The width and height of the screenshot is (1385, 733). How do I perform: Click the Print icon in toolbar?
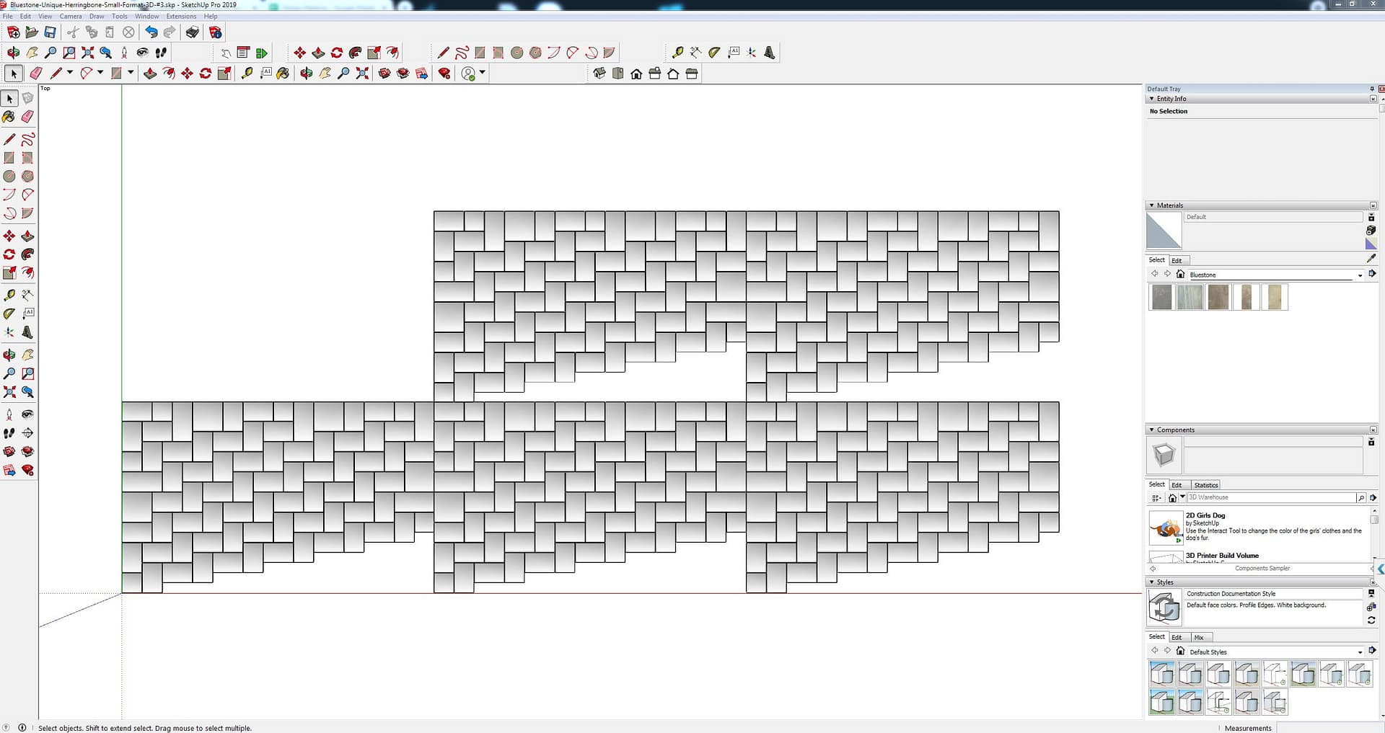[x=192, y=32]
